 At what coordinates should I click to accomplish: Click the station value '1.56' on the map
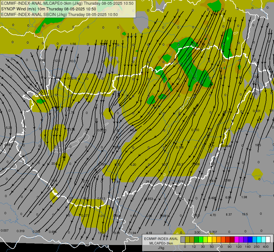tap(73, 44)
